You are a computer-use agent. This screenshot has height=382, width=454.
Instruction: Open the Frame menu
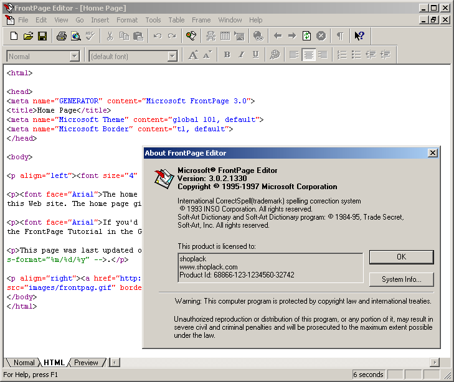click(201, 20)
